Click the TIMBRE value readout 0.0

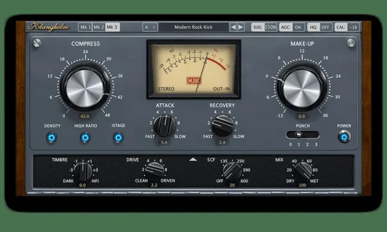[x=82, y=185]
